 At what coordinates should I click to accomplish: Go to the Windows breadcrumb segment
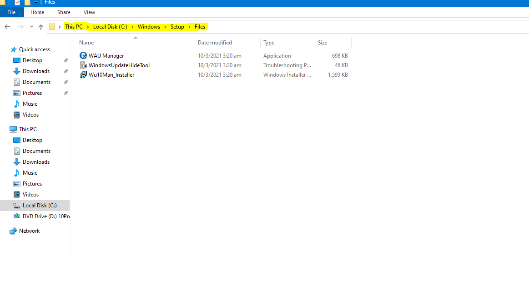tap(149, 27)
